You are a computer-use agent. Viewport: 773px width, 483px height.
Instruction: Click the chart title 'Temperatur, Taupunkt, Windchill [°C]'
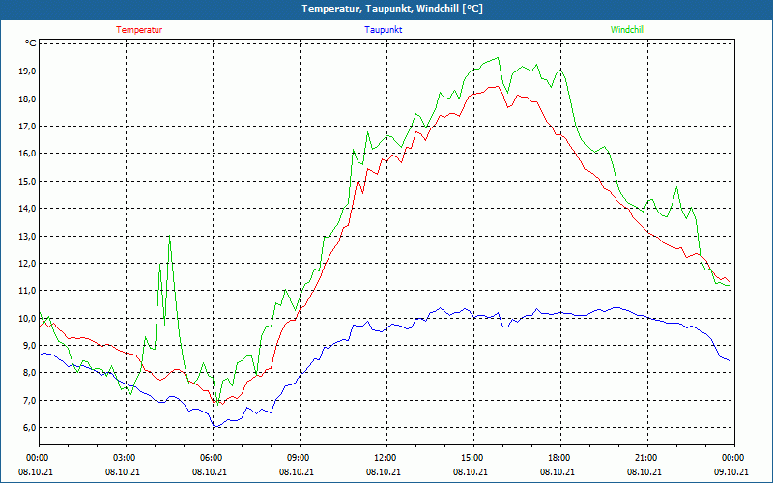pos(392,9)
